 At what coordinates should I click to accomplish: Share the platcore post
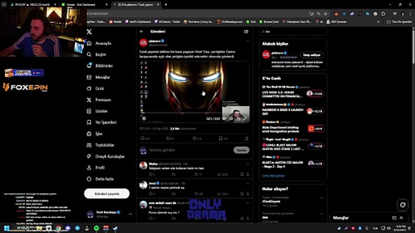tap(247, 139)
